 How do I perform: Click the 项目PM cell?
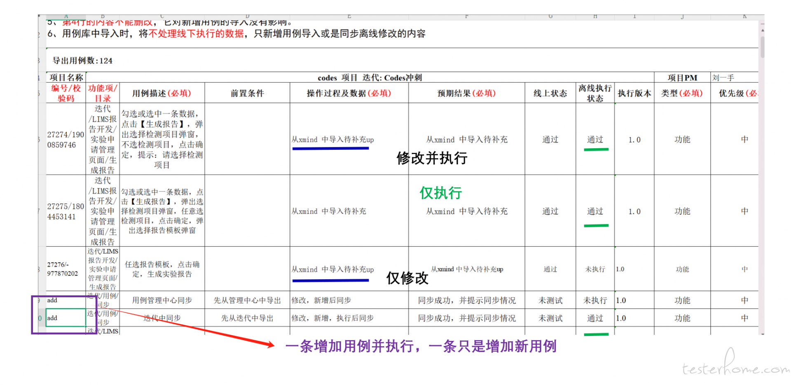(x=682, y=77)
